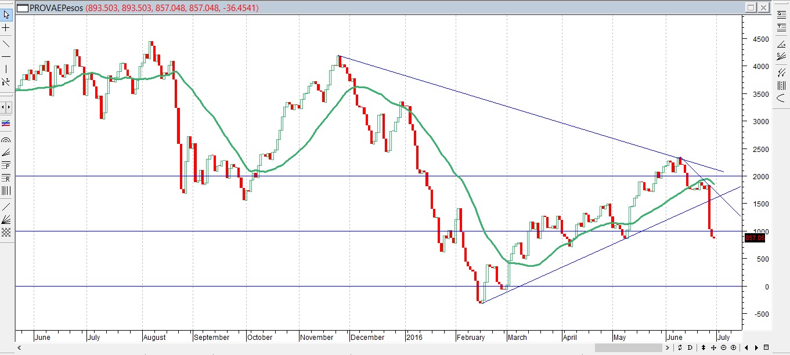Select the lower diagonal line tool
Viewport: 790px width, 355px height.
point(6,207)
